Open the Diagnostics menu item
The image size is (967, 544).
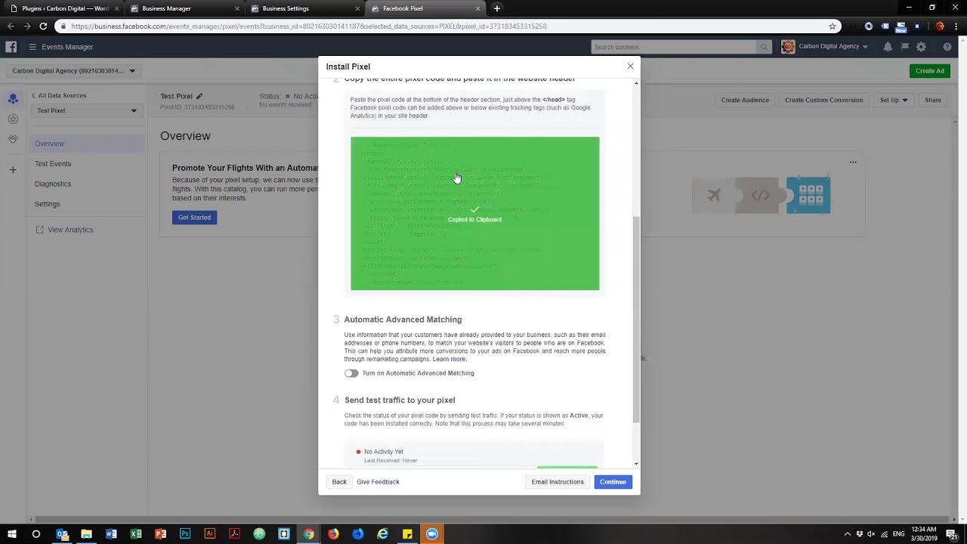click(53, 184)
